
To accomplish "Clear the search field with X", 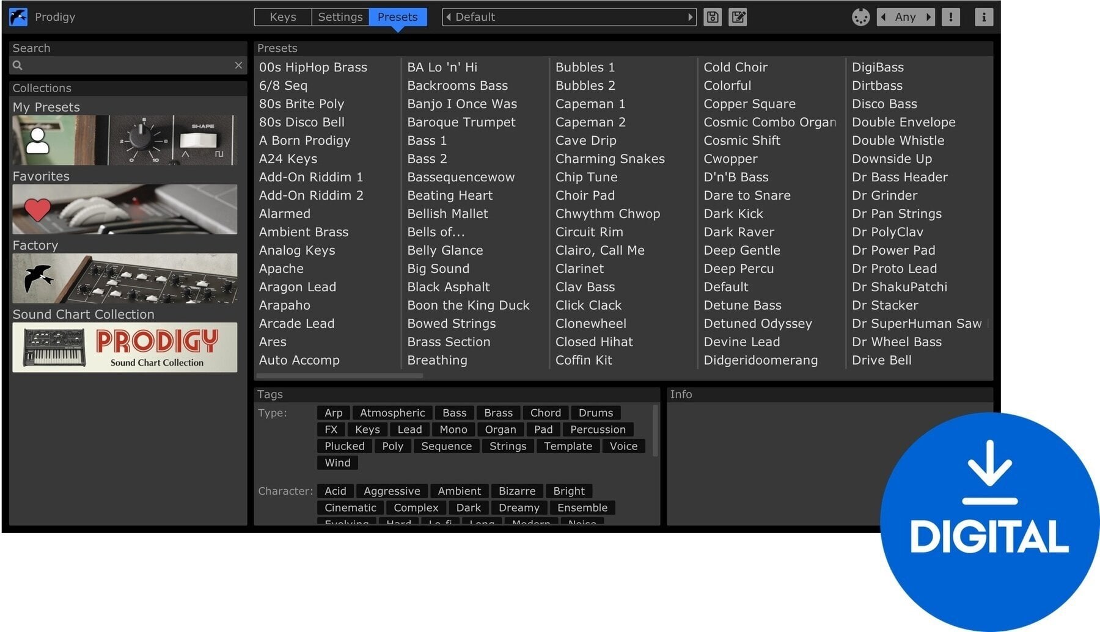I will click(238, 65).
